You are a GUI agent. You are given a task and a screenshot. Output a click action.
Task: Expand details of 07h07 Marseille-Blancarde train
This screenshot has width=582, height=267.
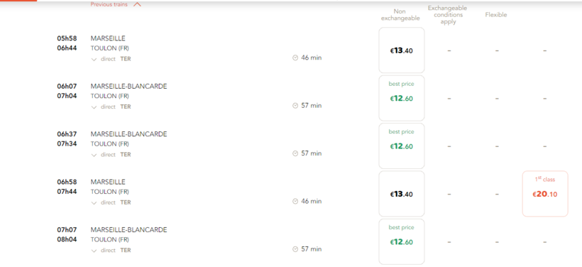94,251
